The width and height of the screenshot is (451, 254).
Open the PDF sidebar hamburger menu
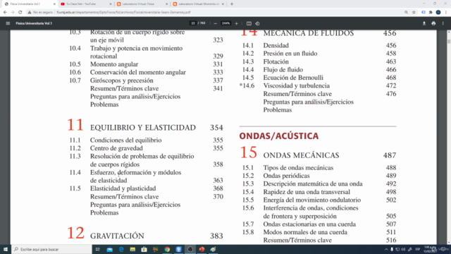tap(8, 23)
